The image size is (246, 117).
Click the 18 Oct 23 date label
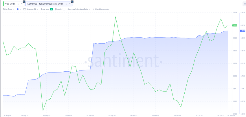(x=177, y=116)
